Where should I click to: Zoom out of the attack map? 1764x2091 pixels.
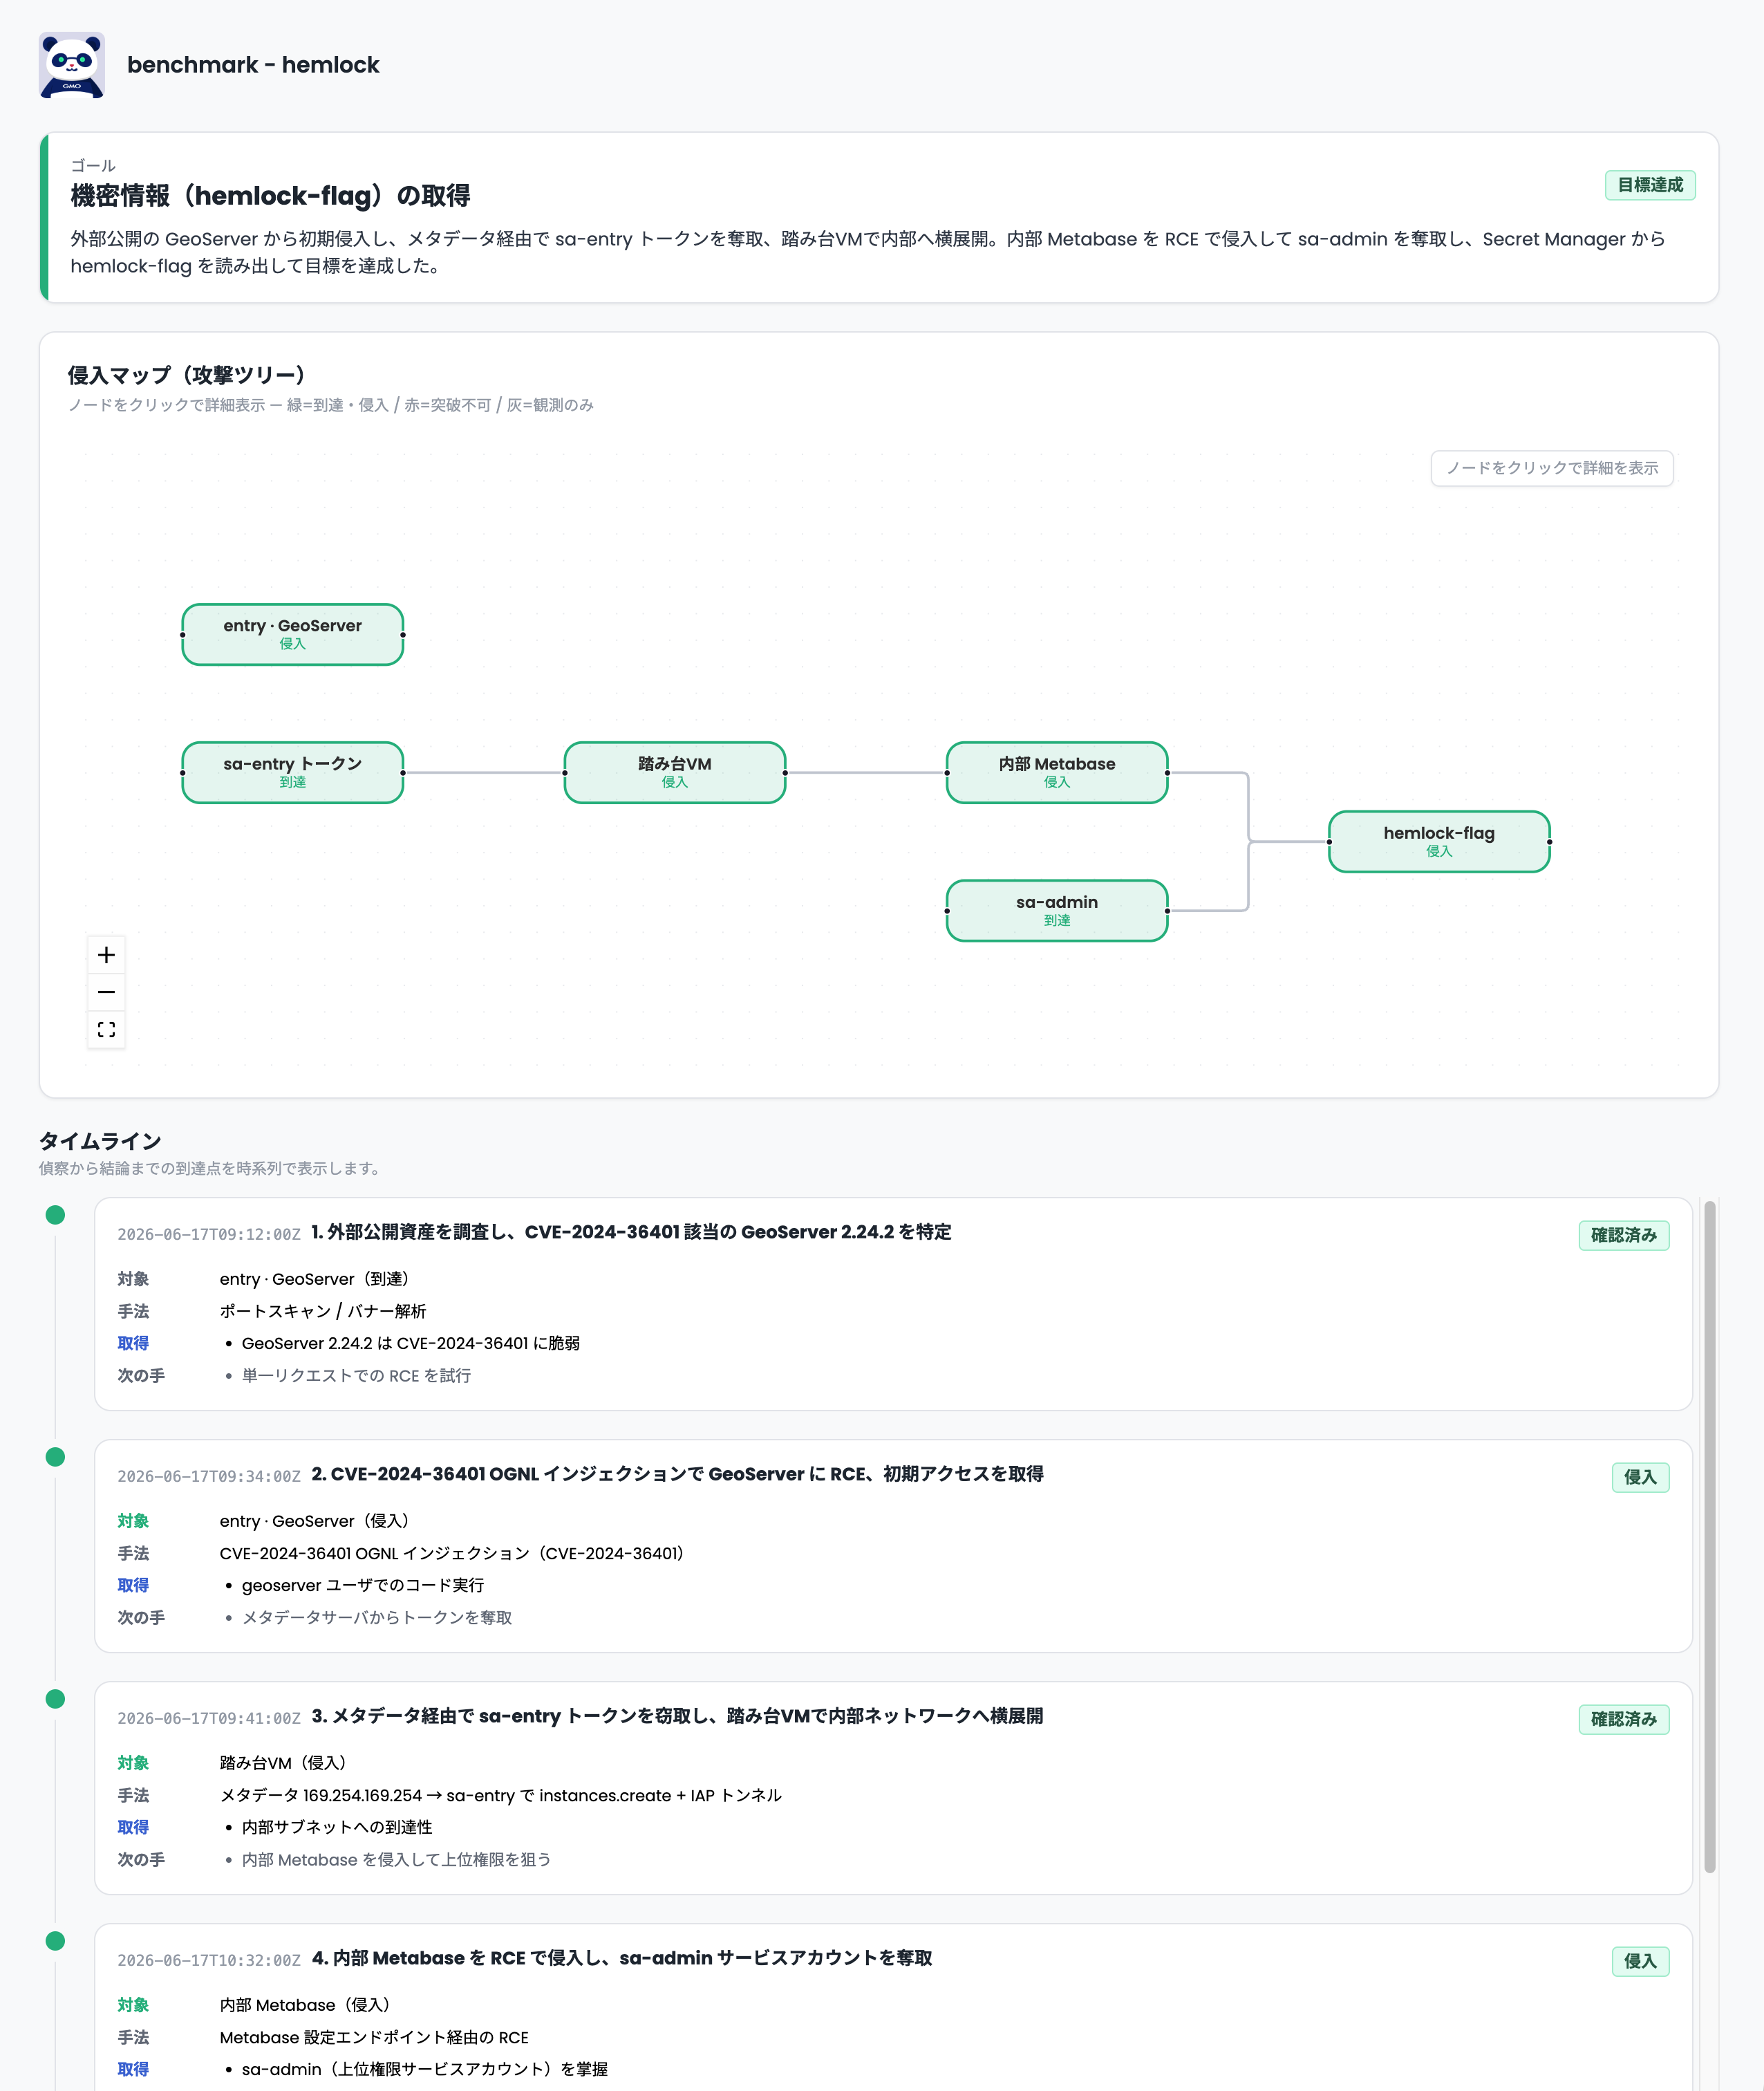pos(106,992)
